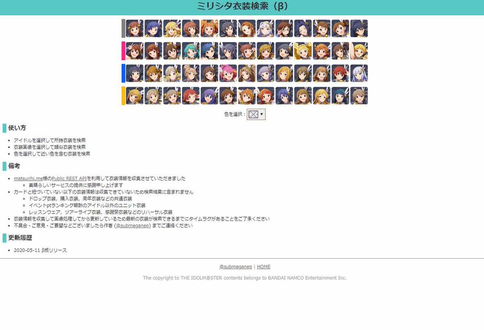Open the footer @submeganep link

(x=236, y=267)
